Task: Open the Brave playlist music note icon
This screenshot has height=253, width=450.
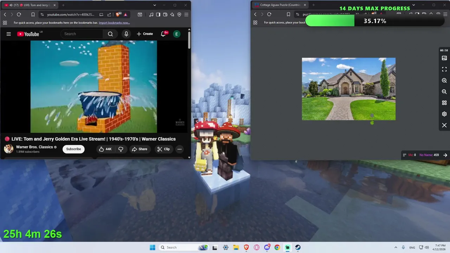Action: (151, 14)
